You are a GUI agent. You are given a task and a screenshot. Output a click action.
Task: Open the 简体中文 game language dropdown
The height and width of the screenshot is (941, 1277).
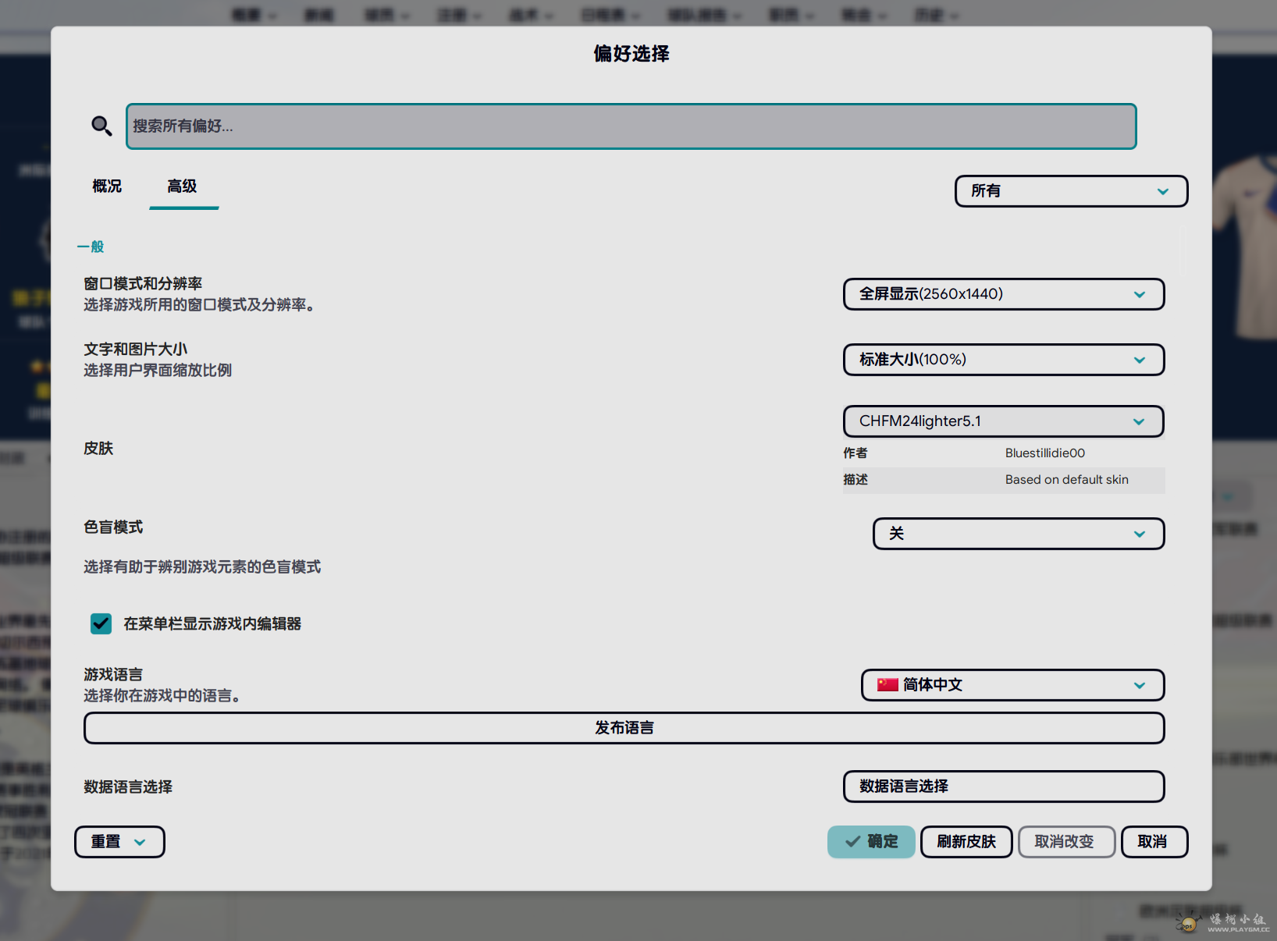click(x=1012, y=685)
